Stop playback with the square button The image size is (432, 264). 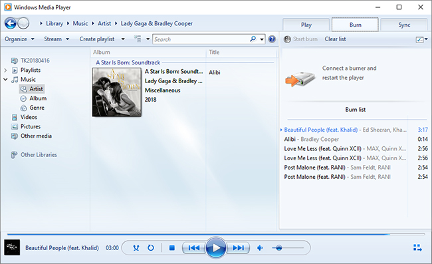coord(172,248)
